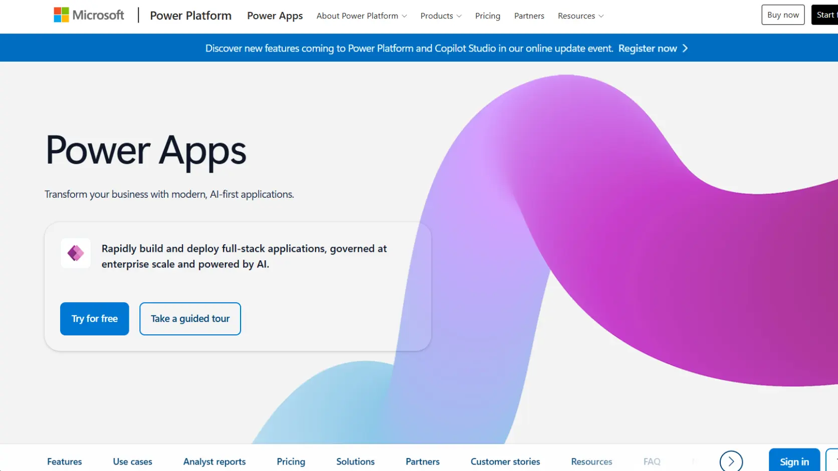Jump to the Features section tab
The height and width of the screenshot is (471, 838).
[65, 461]
